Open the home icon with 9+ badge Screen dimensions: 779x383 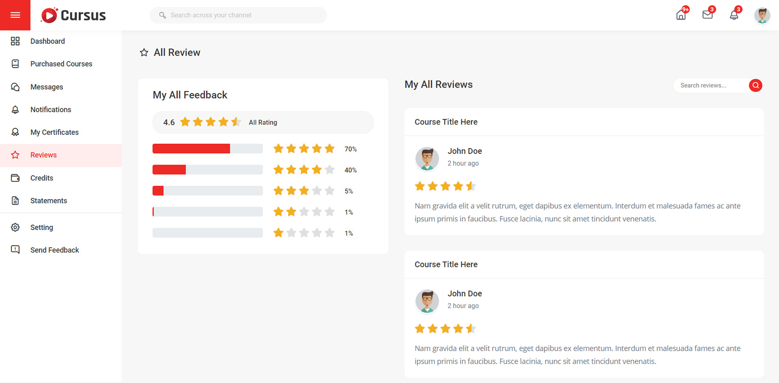coord(681,15)
